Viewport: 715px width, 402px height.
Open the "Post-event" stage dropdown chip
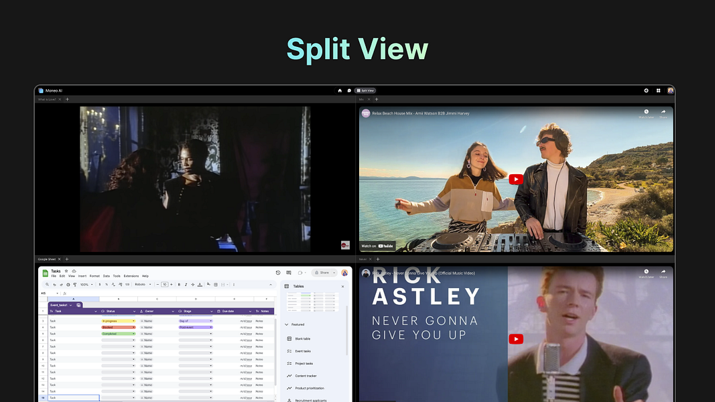(196, 327)
